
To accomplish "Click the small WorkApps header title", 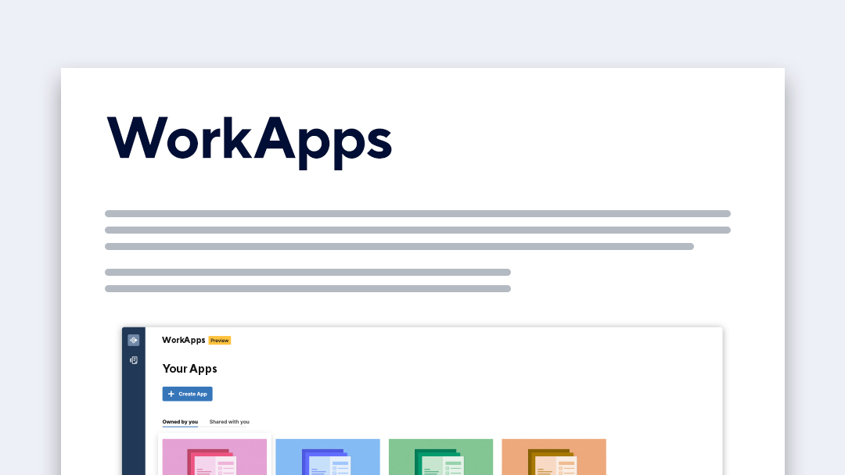I will (x=183, y=340).
